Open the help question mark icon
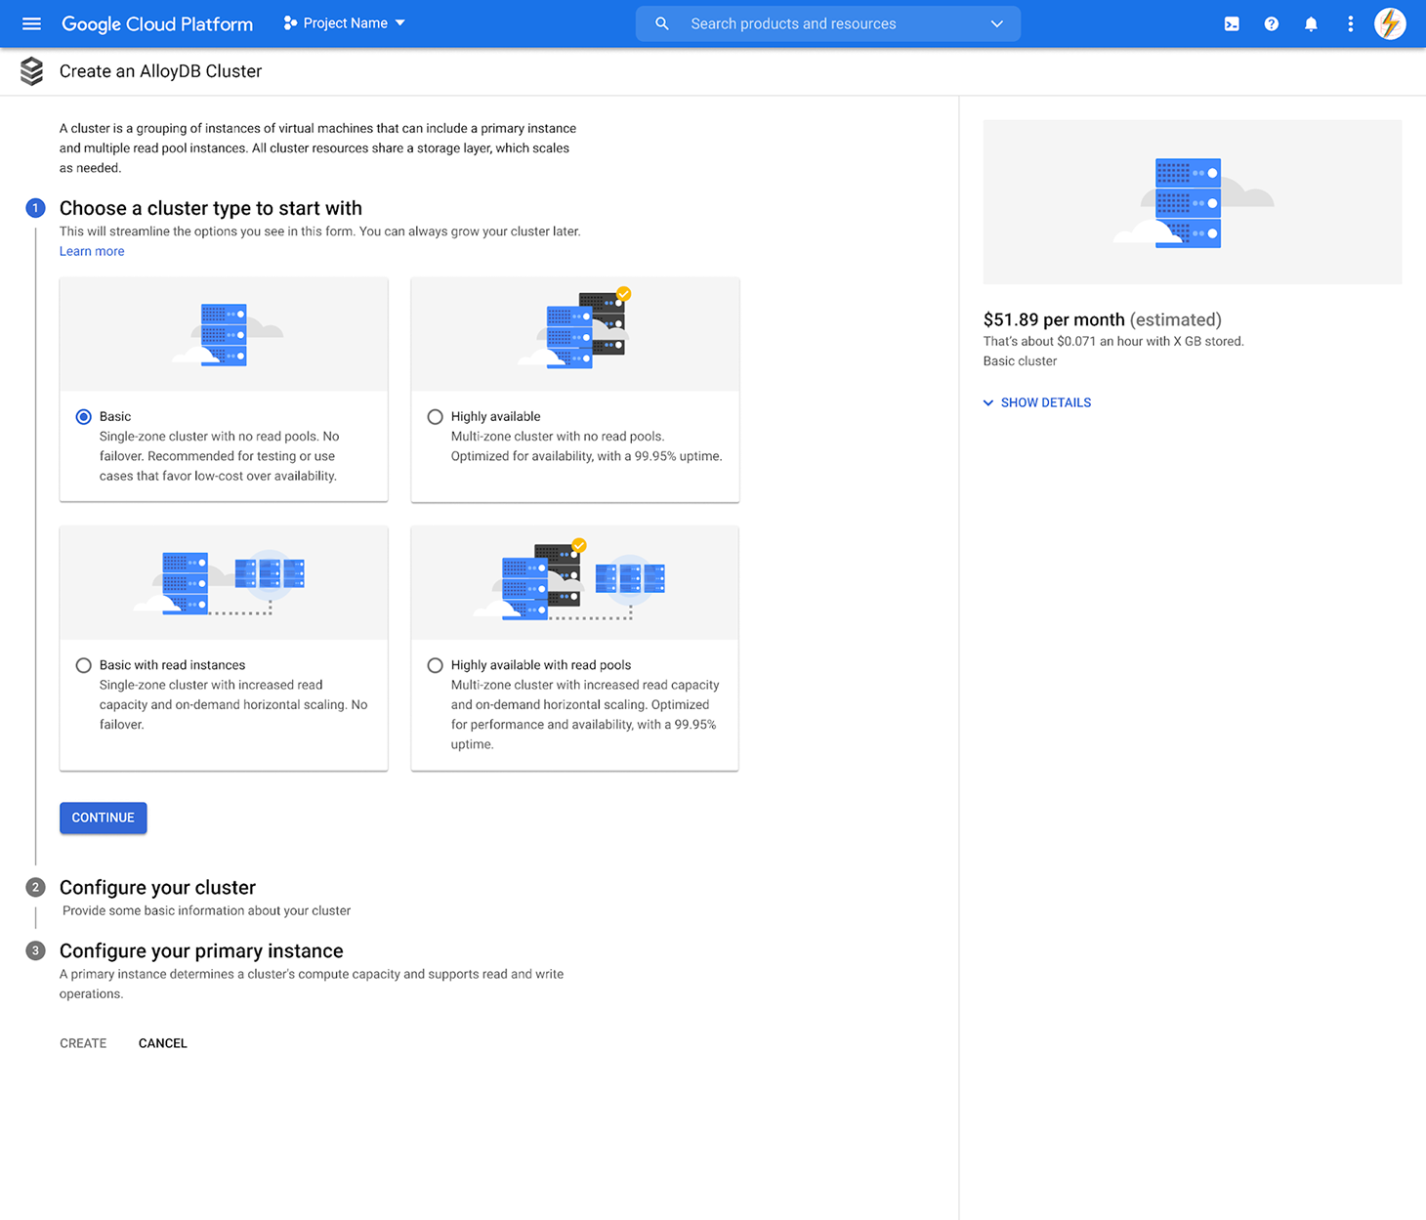This screenshot has width=1426, height=1220. (1271, 23)
